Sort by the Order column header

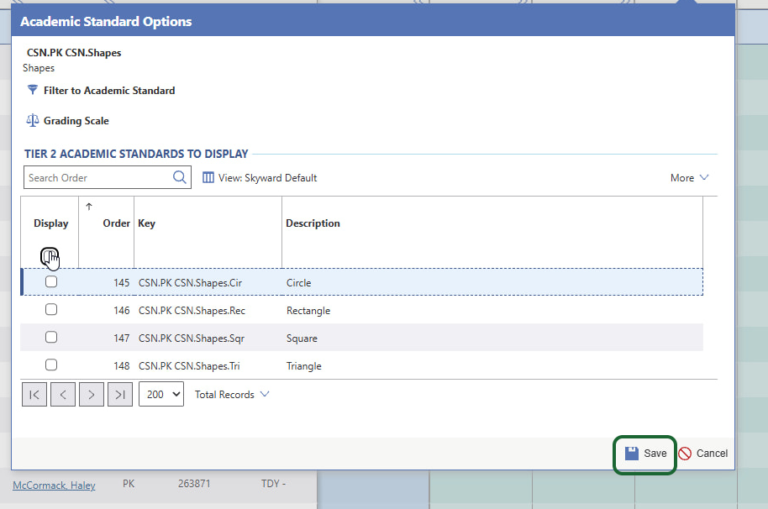116,223
